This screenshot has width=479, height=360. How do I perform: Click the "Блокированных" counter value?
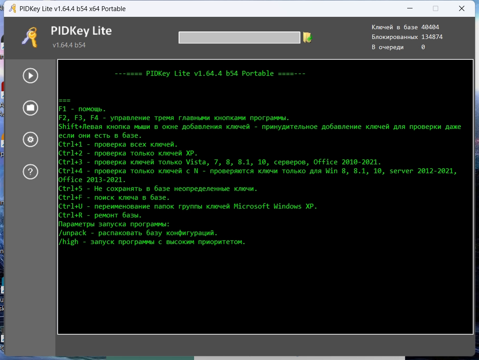(432, 37)
